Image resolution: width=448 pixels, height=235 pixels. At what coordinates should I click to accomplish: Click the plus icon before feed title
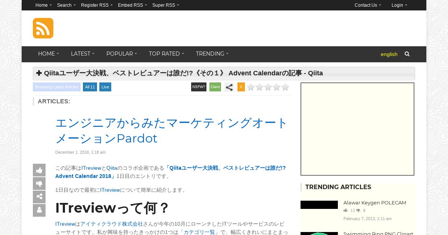(x=39, y=73)
